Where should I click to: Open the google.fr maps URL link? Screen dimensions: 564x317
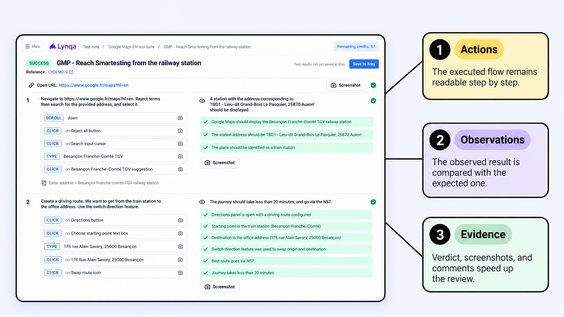(93, 85)
